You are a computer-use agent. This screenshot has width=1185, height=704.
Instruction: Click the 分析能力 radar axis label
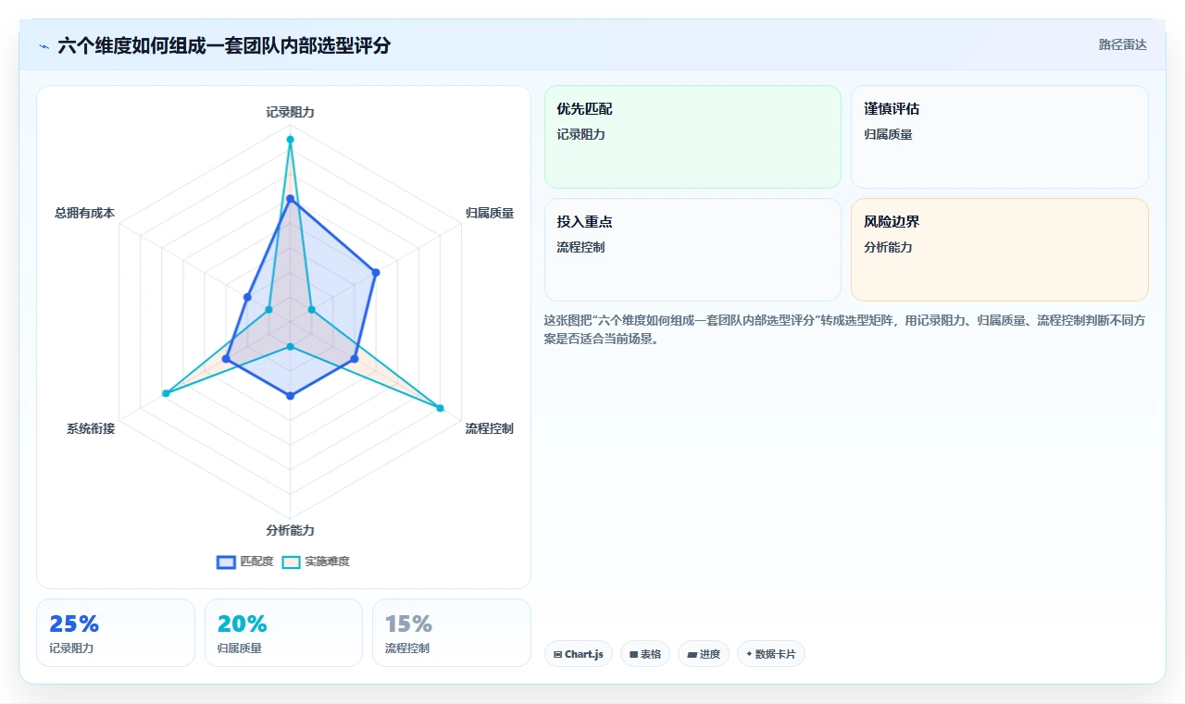tap(290, 530)
